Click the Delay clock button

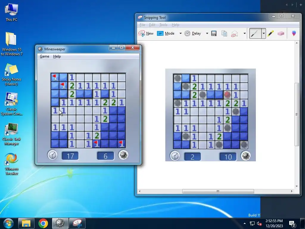pos(193,33)
